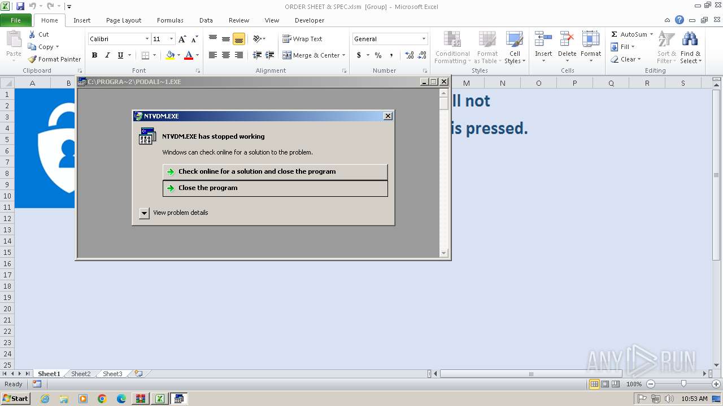Click Close the program button
The image size is (723, 406).
tap(275, 188)
